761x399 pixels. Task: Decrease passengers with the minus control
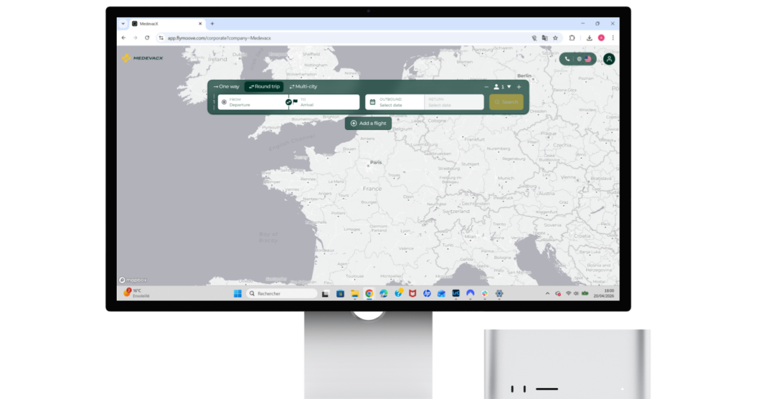[486, 86]
